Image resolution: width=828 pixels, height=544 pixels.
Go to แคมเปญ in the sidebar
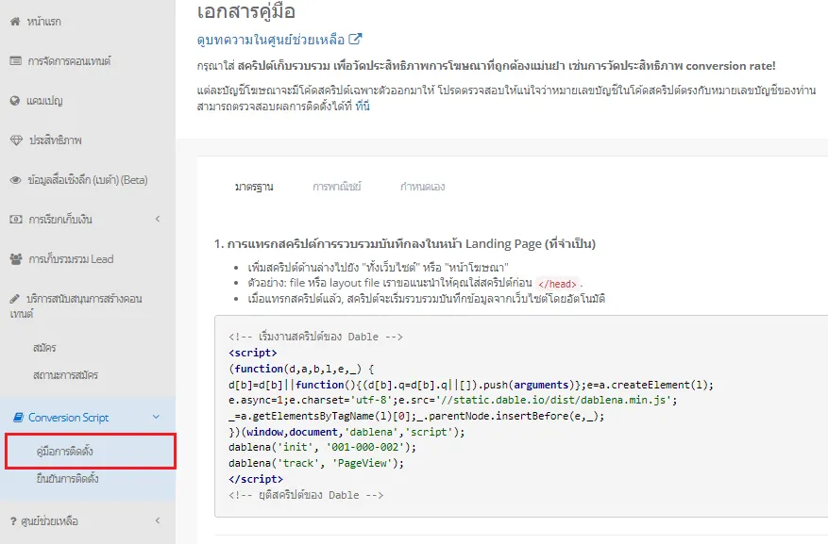coord(44,100)
